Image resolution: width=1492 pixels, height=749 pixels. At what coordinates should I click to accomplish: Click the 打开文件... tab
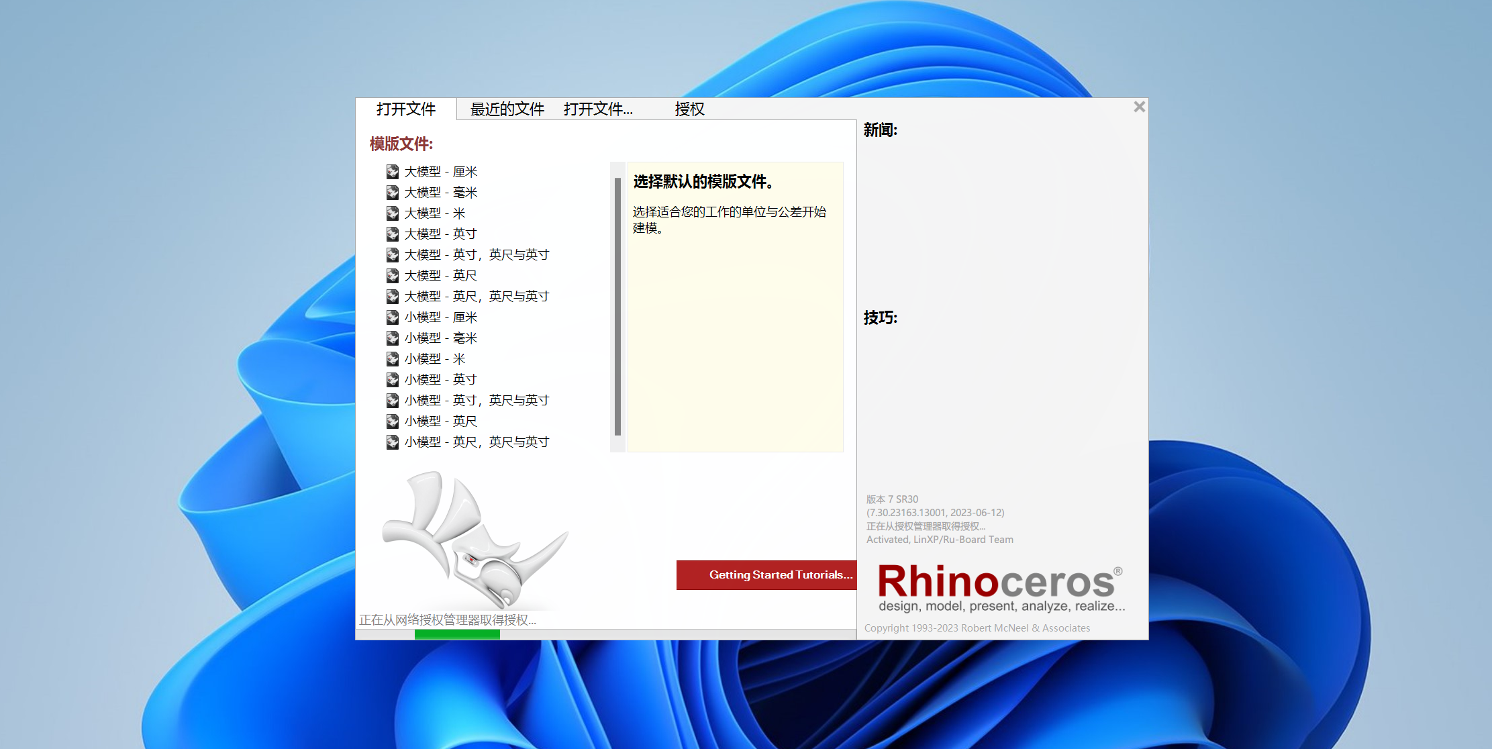pyautogui.click(x=598, y=109)
